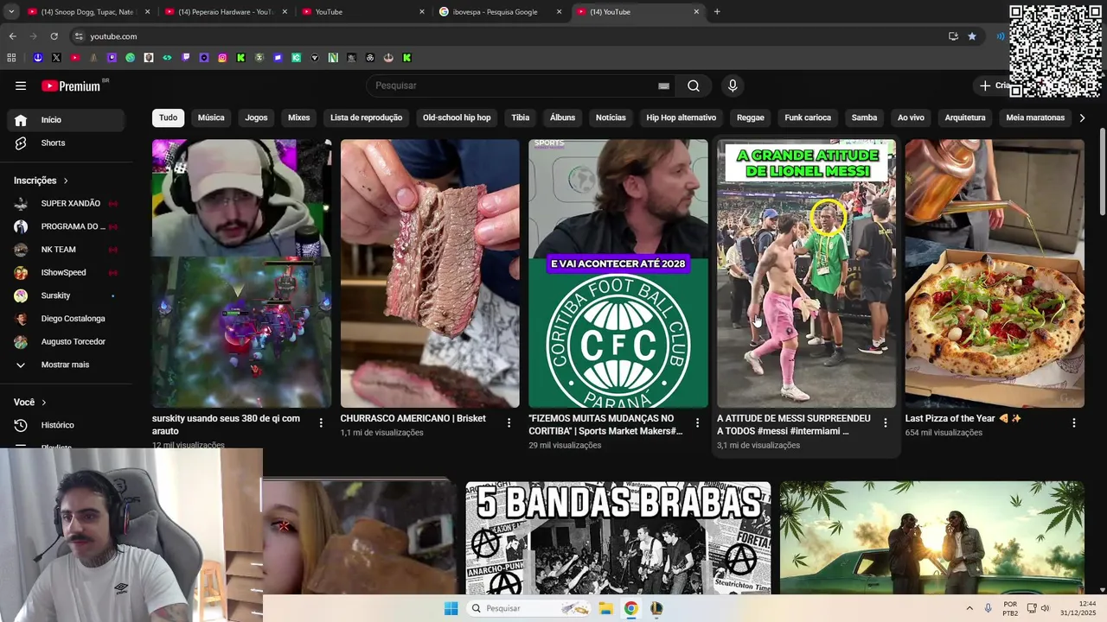Switch to ibovespa Pesquisa Google tab
The image size is (1107, 622).
pos(499,12)
